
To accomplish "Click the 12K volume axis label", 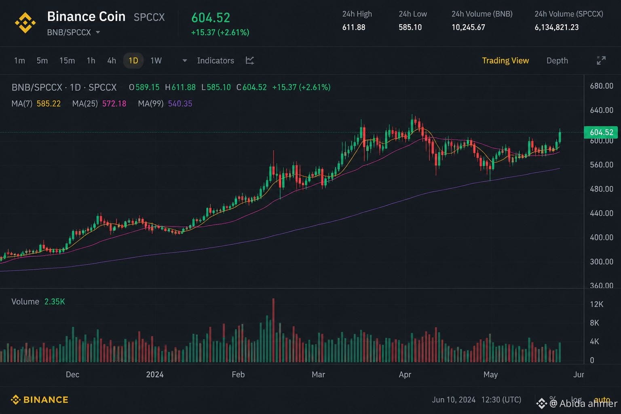I will [x=597, y=304].
